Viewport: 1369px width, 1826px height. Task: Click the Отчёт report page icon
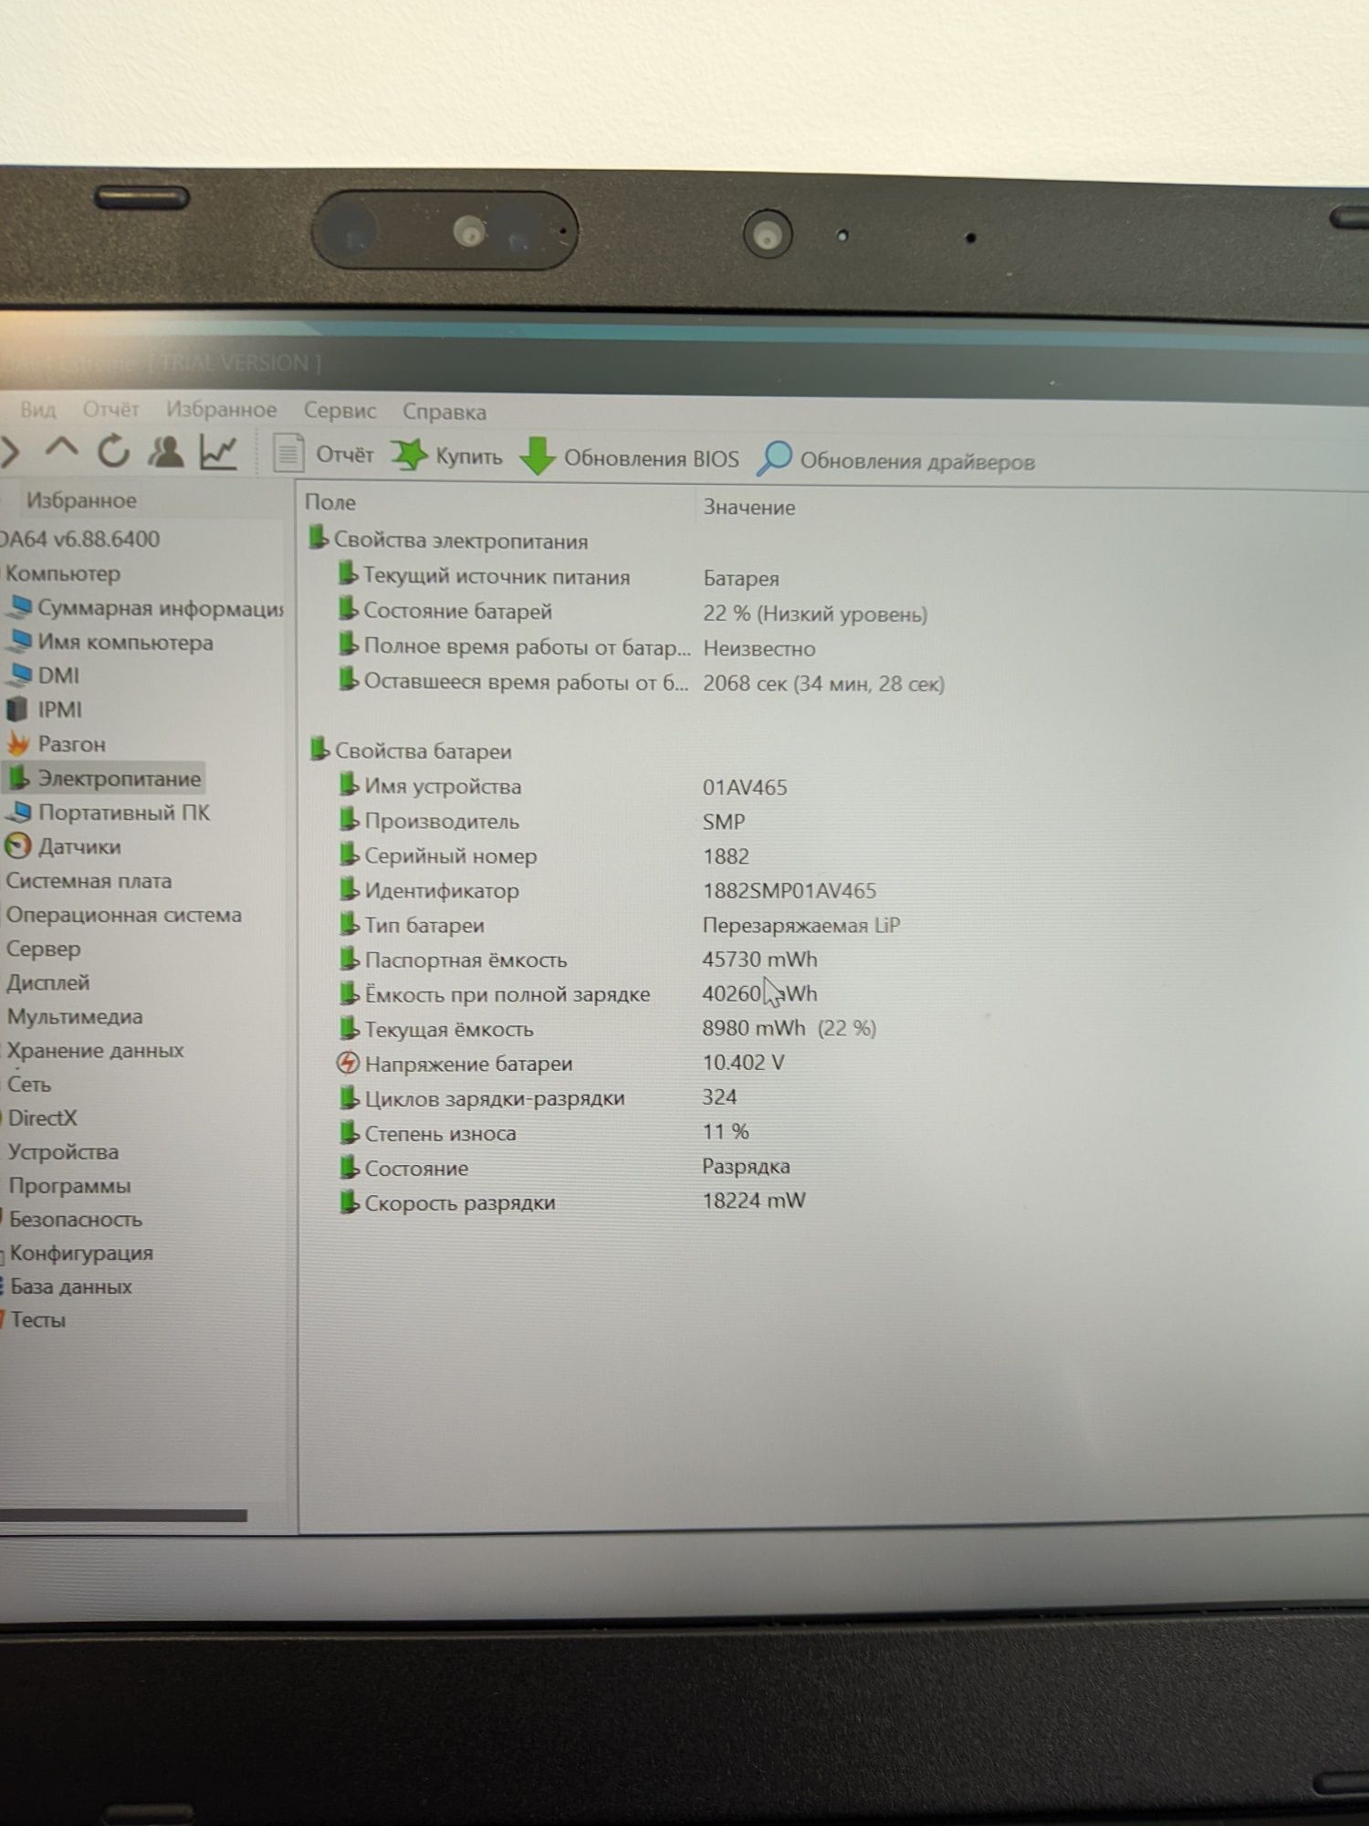point(288,453)
